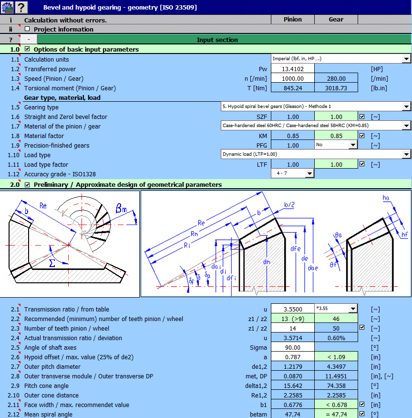Open the Precision-finished gears dropdown

coord(353,145)
